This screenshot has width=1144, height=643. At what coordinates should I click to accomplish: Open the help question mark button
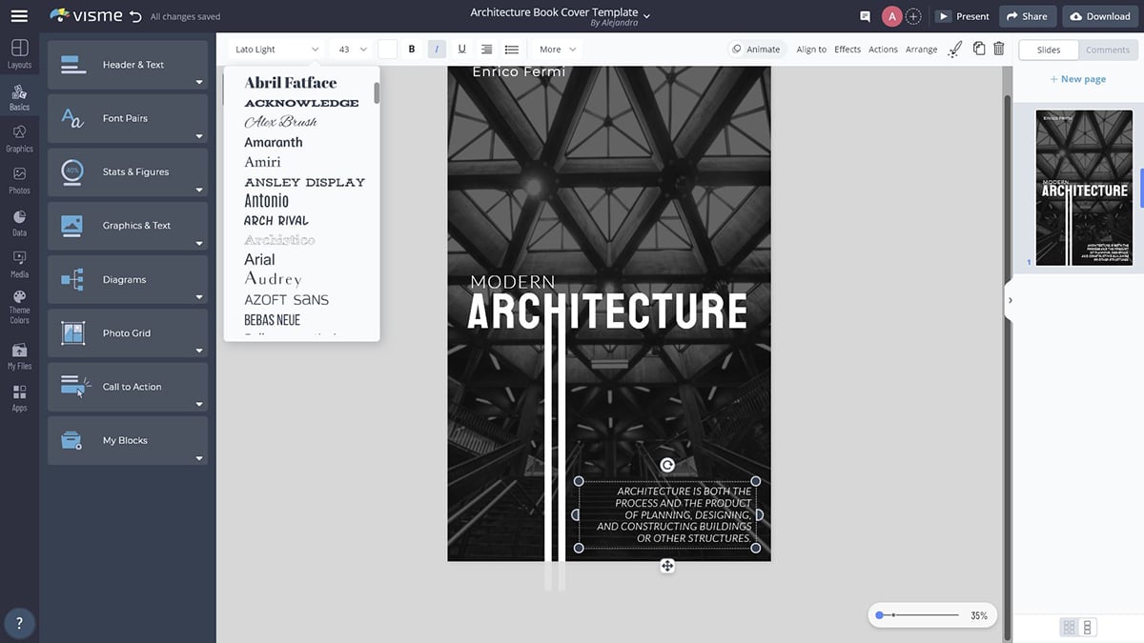click(x=19, y=623)
